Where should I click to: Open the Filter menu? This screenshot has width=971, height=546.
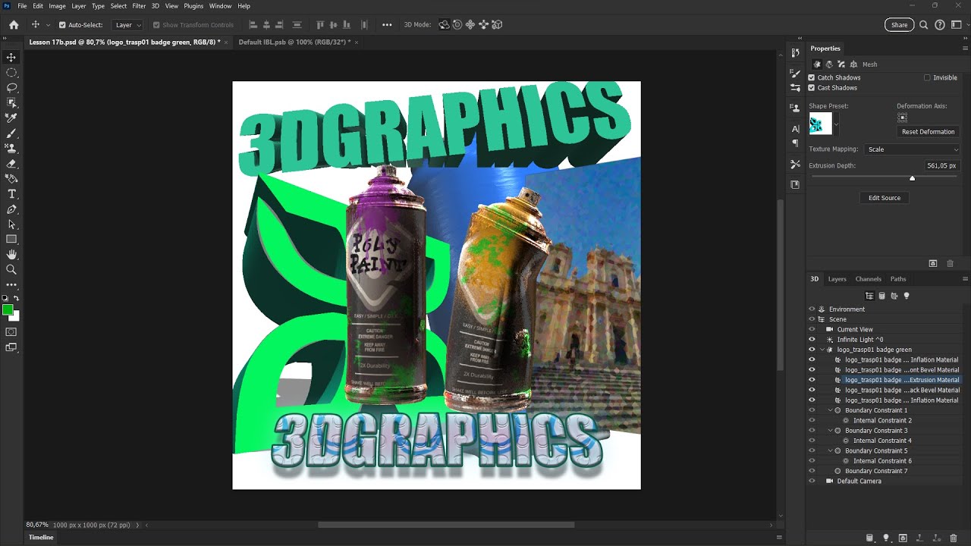(x=139, y=6)
